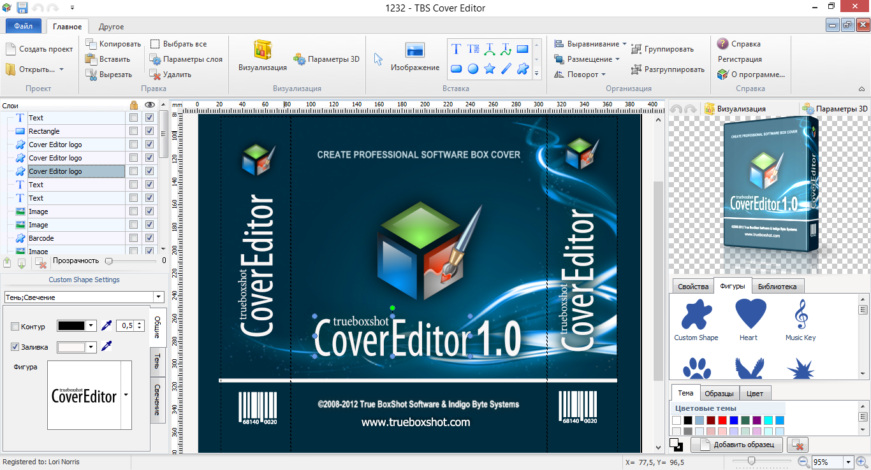Switch to the Другое ribbon tab
The height and width of the screenshot is (470, 871).
click(x=111, y=27)
